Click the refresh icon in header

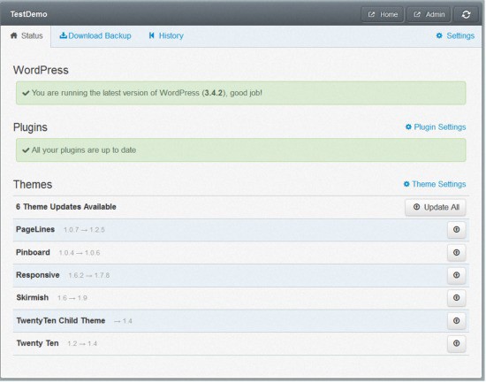[466, 14]
